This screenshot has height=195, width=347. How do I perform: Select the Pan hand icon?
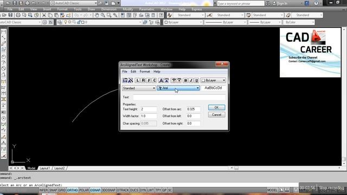pyautogui.click(x=97, y=15)
